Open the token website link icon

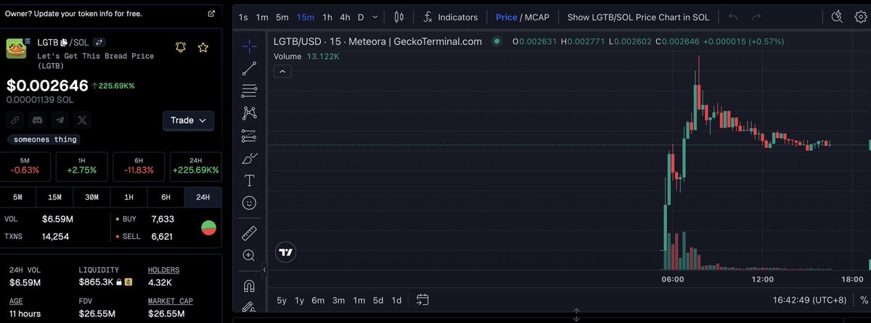point(15,120)
